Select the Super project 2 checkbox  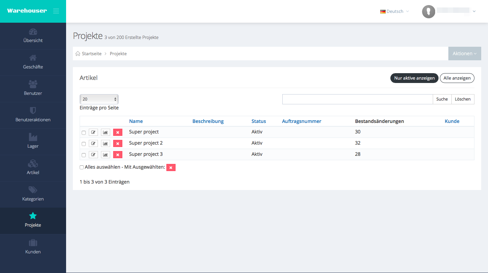(x=84, y=144)
